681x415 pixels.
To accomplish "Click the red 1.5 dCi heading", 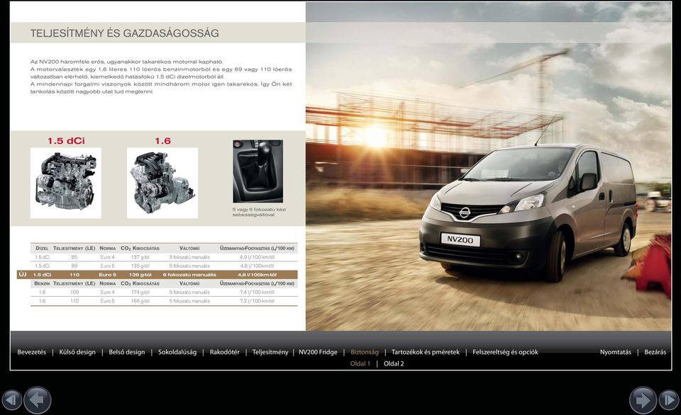I will (x=66, y=141).
